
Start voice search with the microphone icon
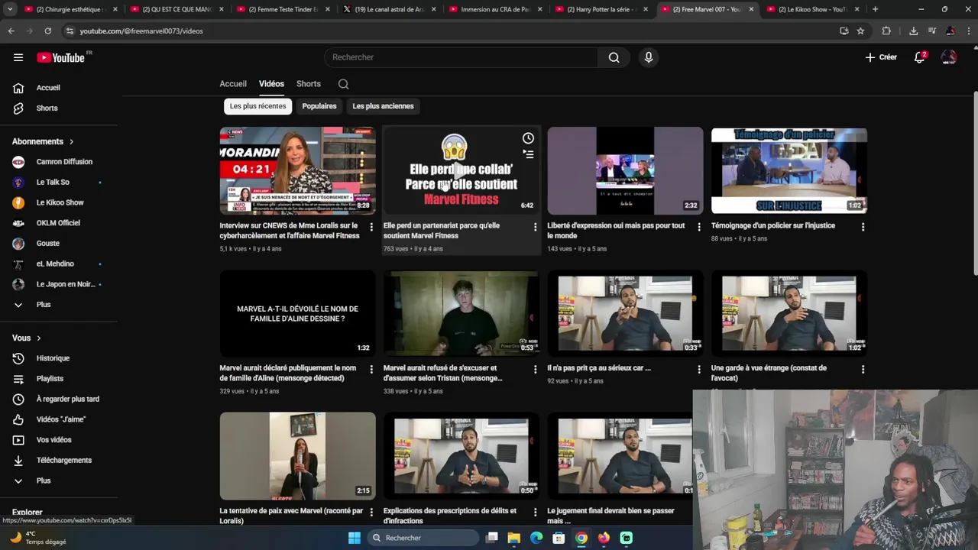pos(649,57)
